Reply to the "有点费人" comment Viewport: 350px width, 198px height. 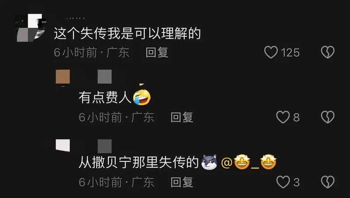182,117
